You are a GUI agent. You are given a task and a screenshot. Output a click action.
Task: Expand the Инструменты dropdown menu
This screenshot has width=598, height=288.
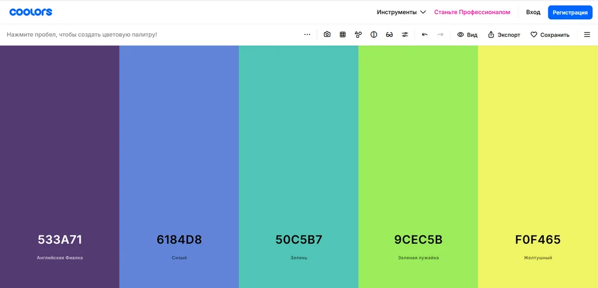point(401,12)
